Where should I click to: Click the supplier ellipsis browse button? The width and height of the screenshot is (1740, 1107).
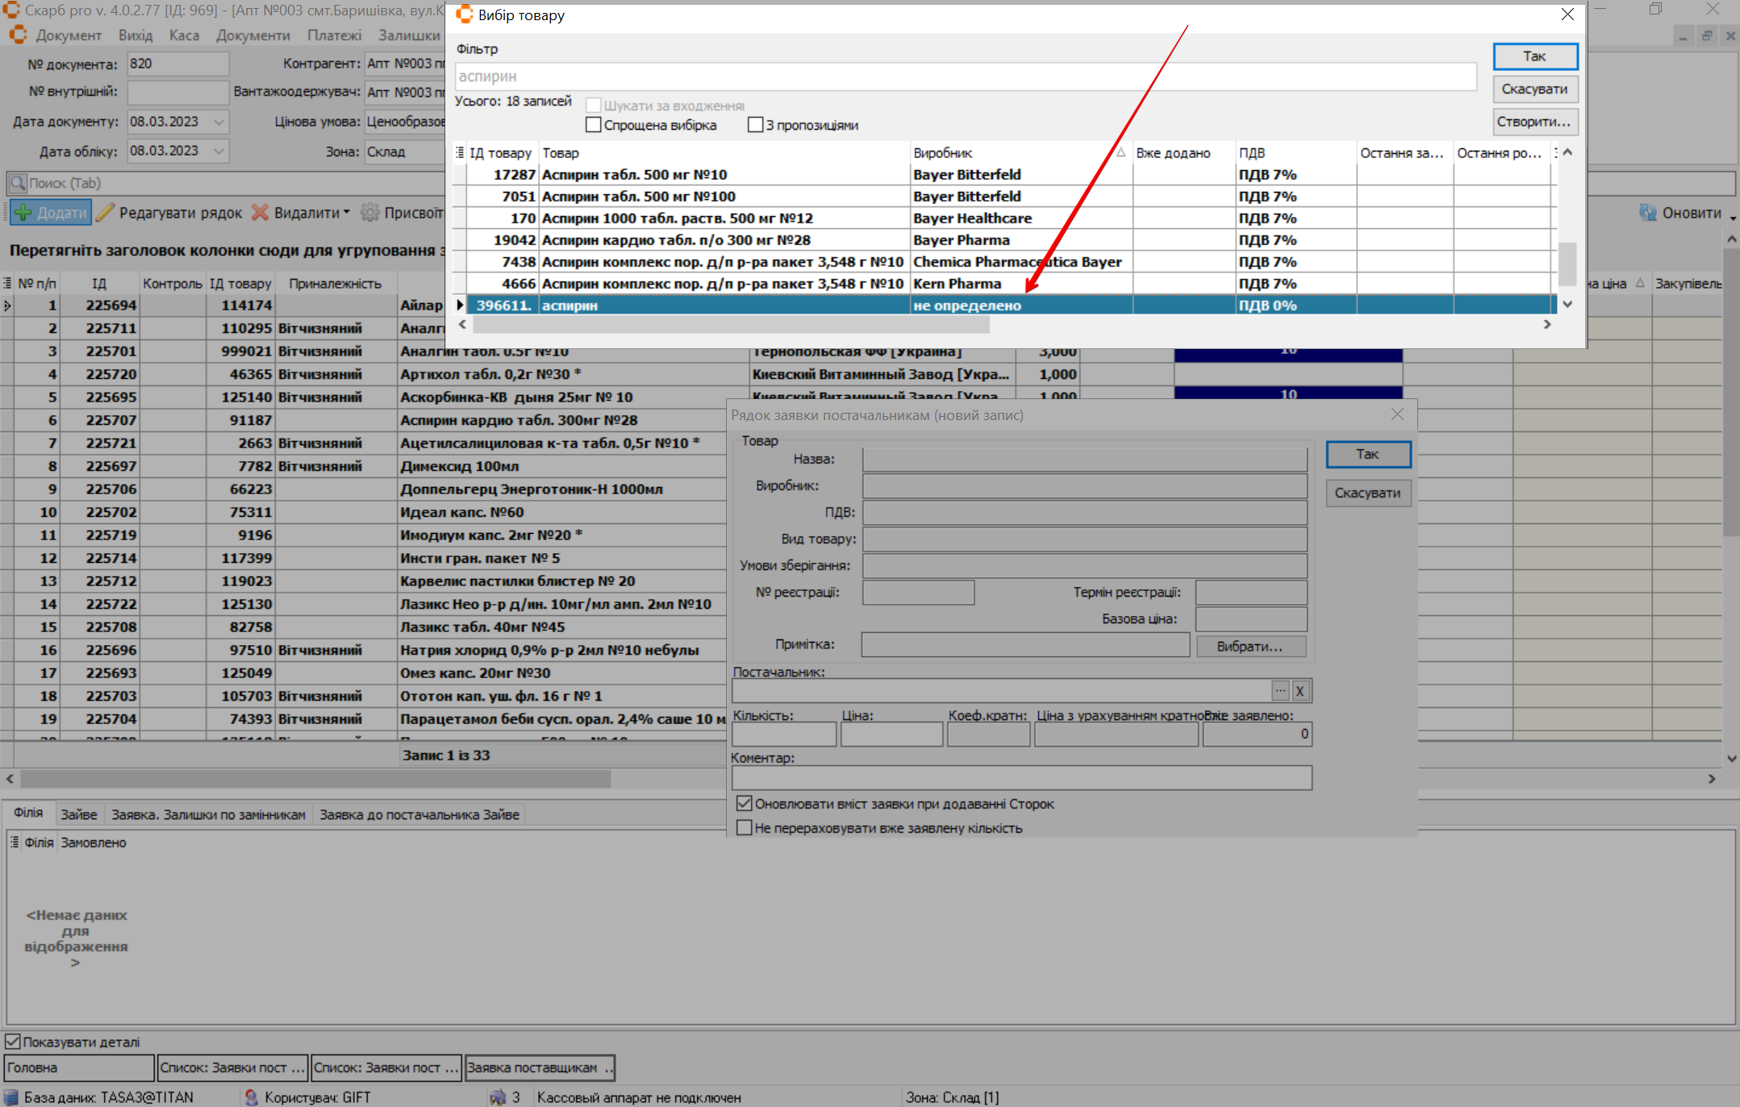[x=1280, y=691]
